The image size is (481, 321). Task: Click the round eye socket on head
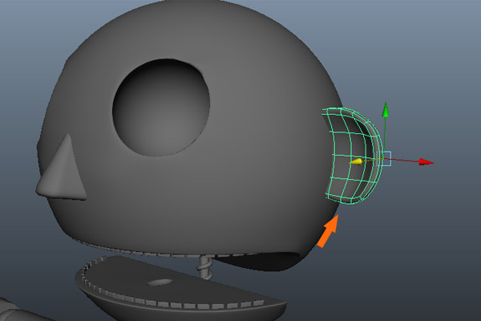161,108
